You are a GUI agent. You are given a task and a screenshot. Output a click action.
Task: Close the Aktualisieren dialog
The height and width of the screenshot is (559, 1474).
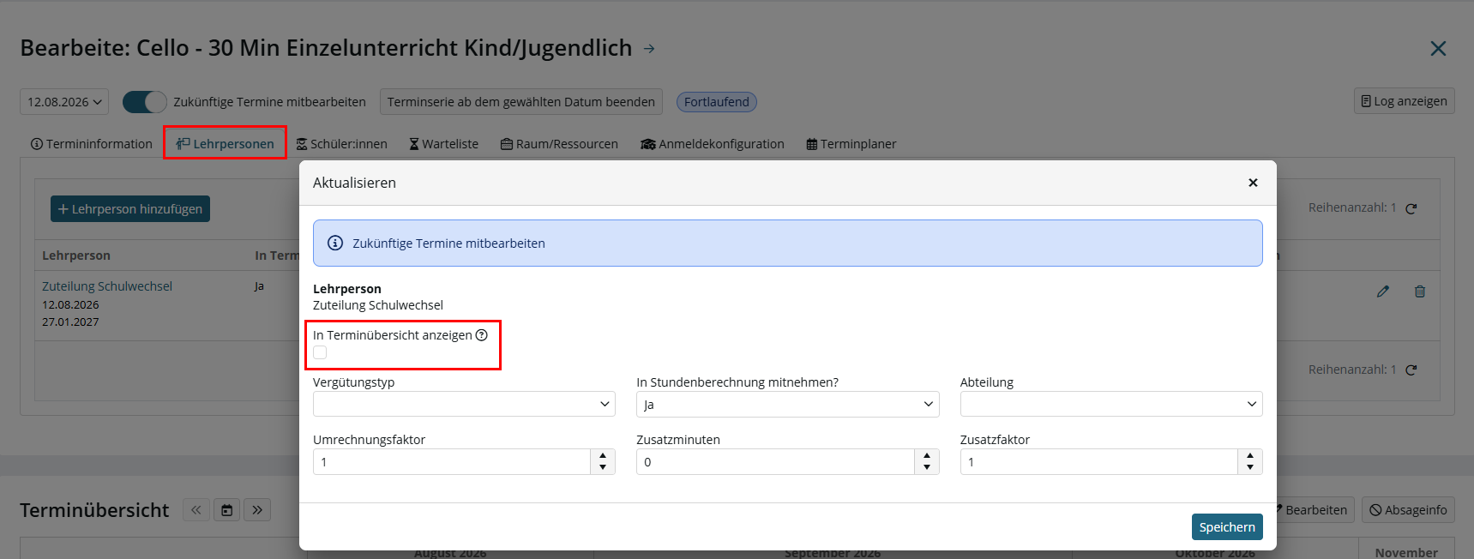click(1253, 183)
